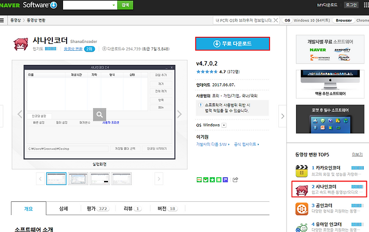Click the 유마일 인코더 smiley icon

(302, 227)
